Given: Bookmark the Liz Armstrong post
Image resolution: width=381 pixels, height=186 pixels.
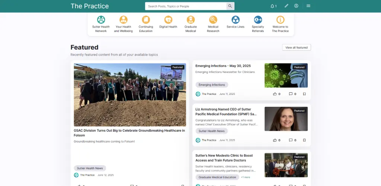Looking at the screenshot, I should pos(304,140).
